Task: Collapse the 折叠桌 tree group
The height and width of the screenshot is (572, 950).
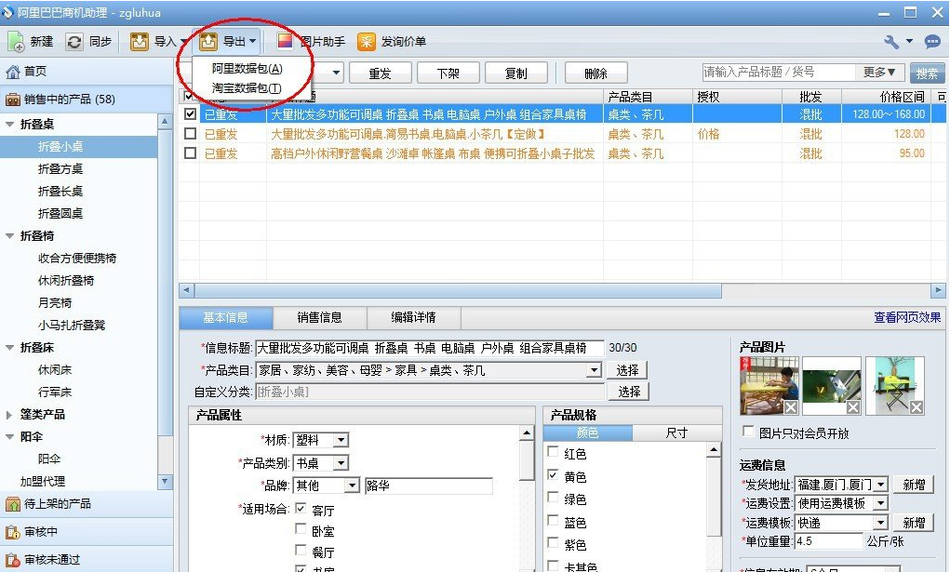Action: [x=9, y=125]
